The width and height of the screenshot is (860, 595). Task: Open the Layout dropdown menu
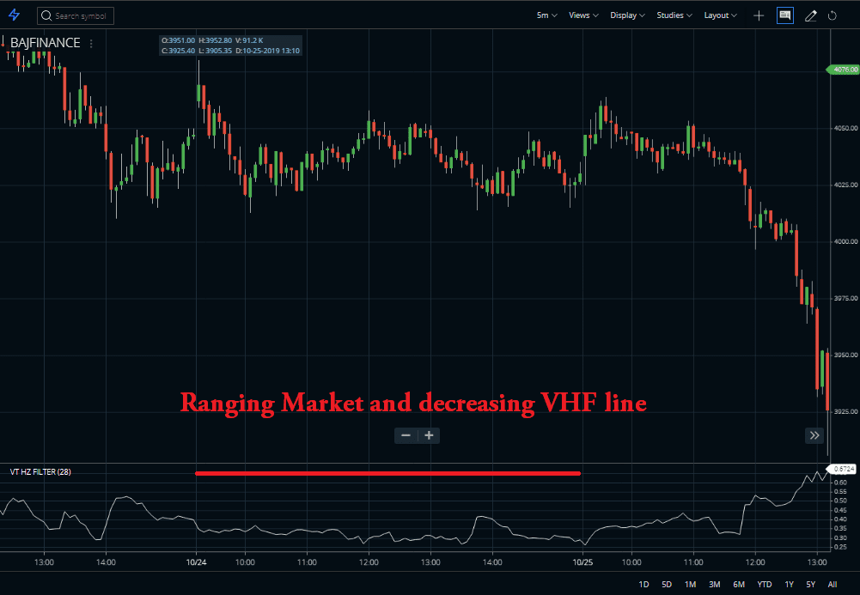coord(721,15)
